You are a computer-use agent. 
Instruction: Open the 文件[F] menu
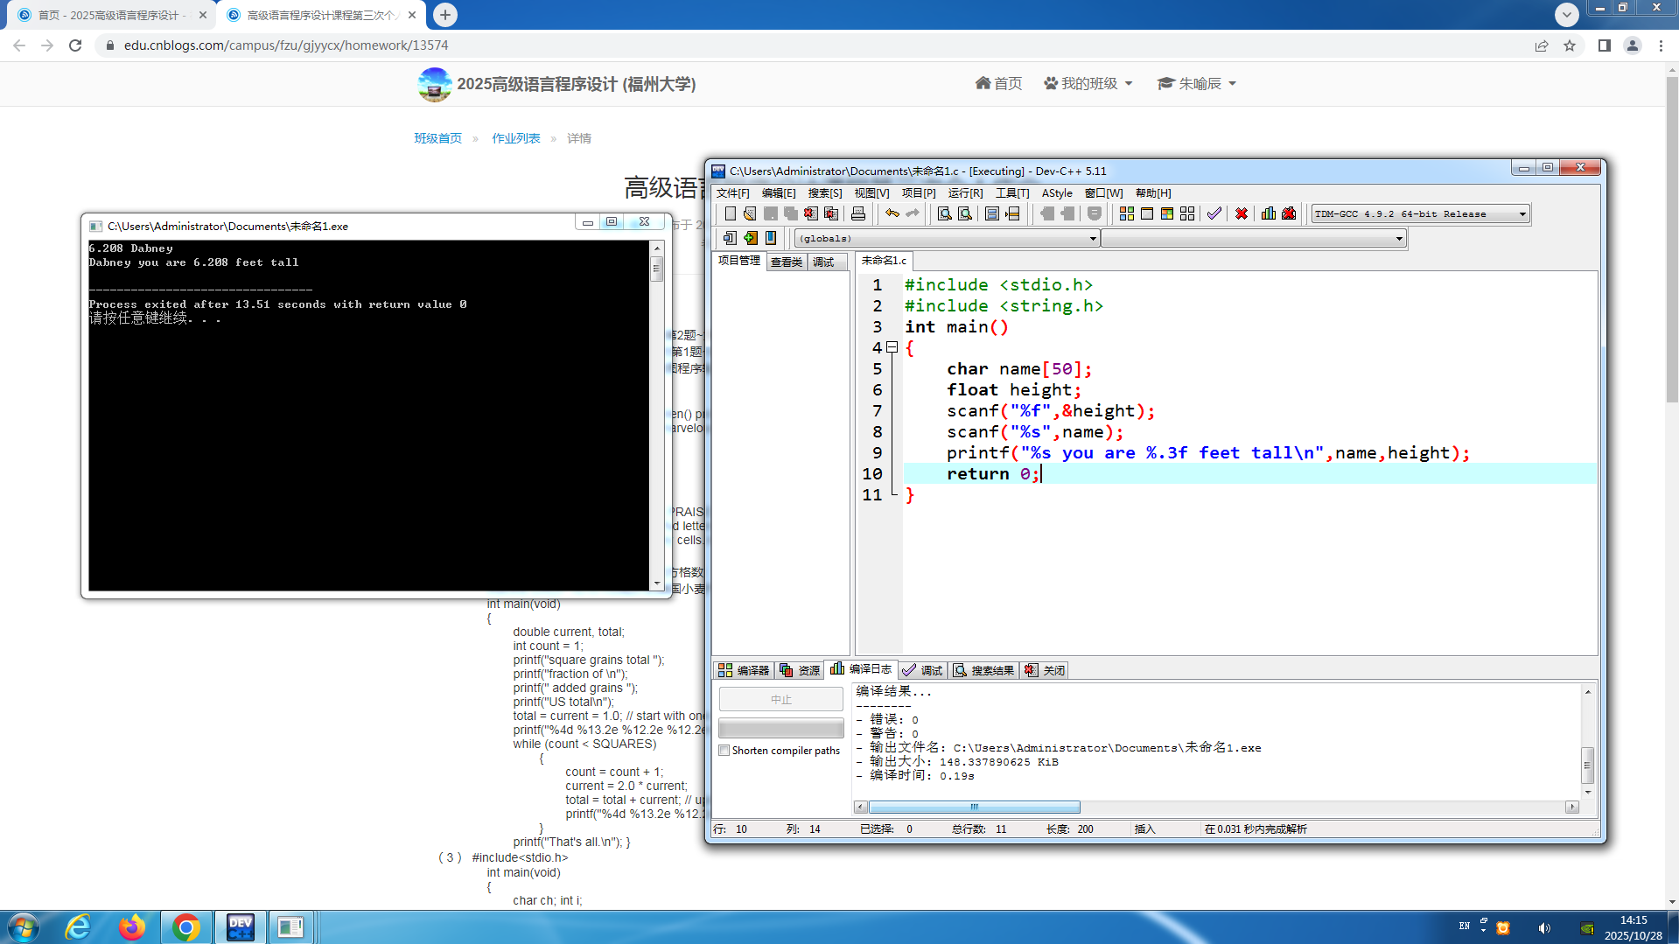click(732, 193)
